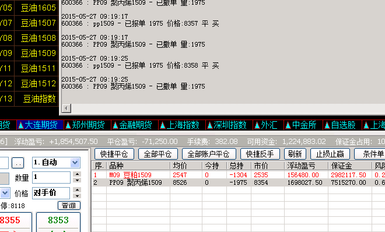The image size is (385, 232).
Task: Increase 数量 with up arrow
Action: 77,174
